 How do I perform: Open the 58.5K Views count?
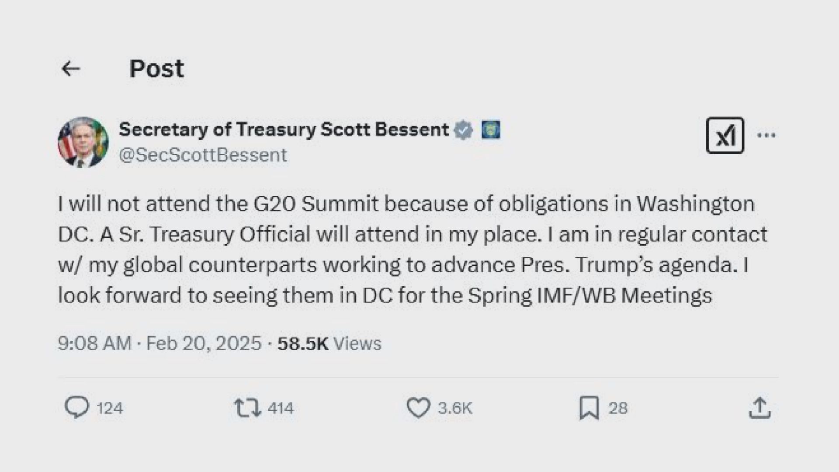click(x=329, y=343)
